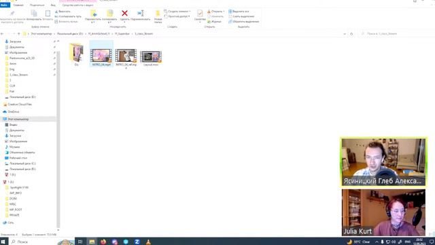This screenshot has width=435, height=245.
Task: Create a folder with Новая папка
Action: (x=158, y=16)
